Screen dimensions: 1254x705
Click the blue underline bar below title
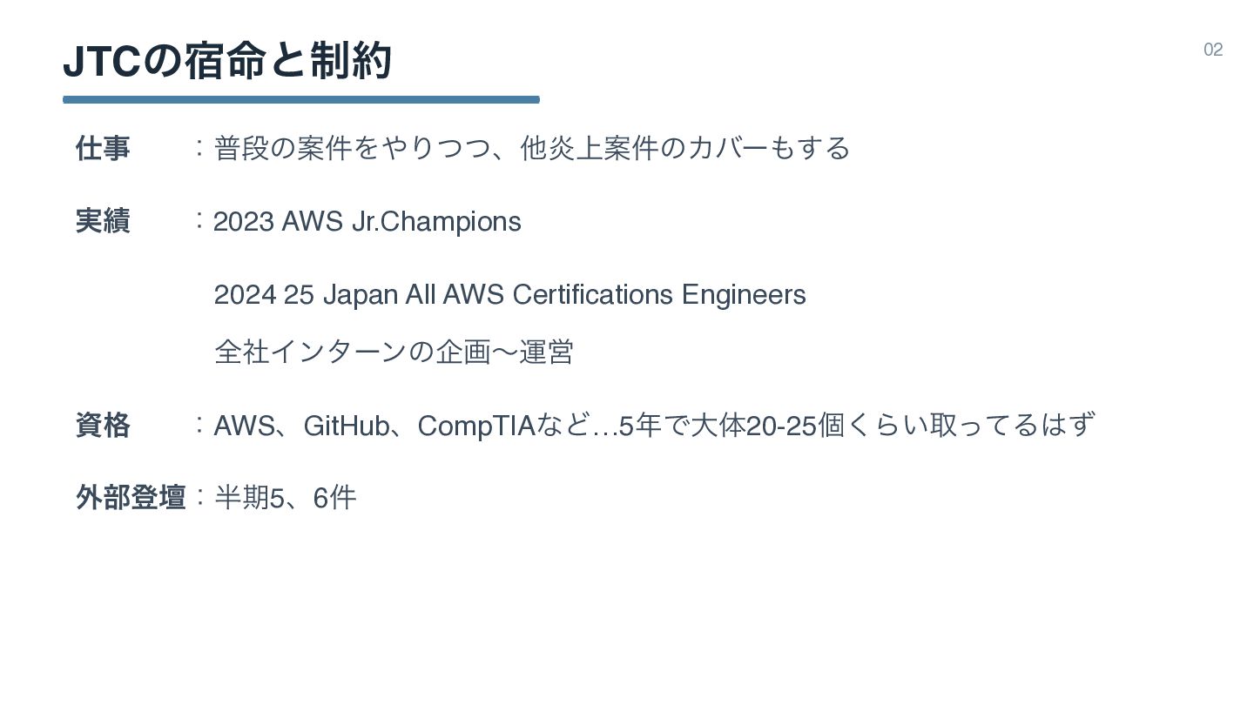300,100
